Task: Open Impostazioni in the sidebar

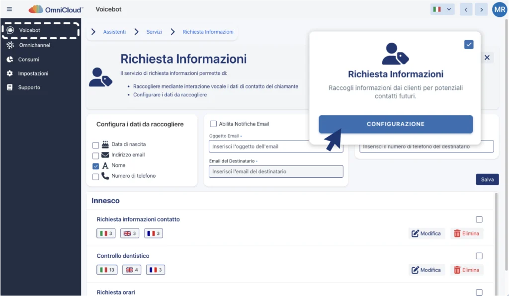Action: click(33, 74)
